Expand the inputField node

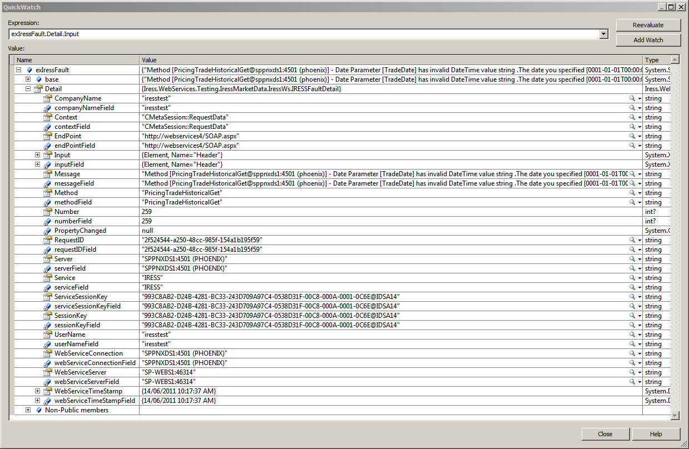click(38, 164)
